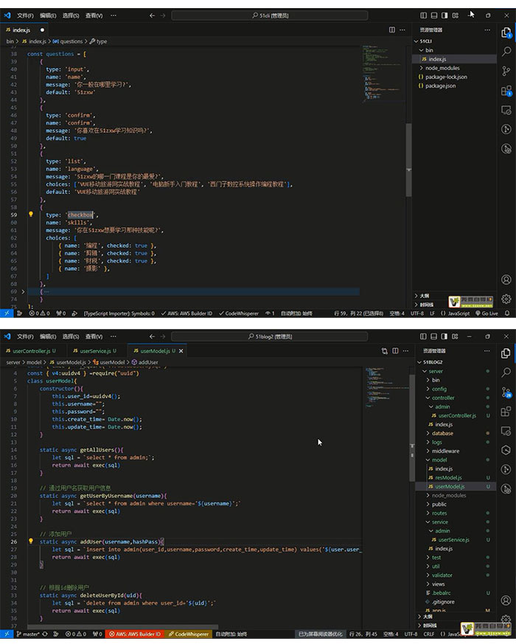Close the userModel.js tab

pyautogui.click(x=181, y=350)
